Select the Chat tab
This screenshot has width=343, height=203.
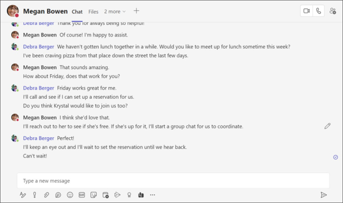click(77, 12)
